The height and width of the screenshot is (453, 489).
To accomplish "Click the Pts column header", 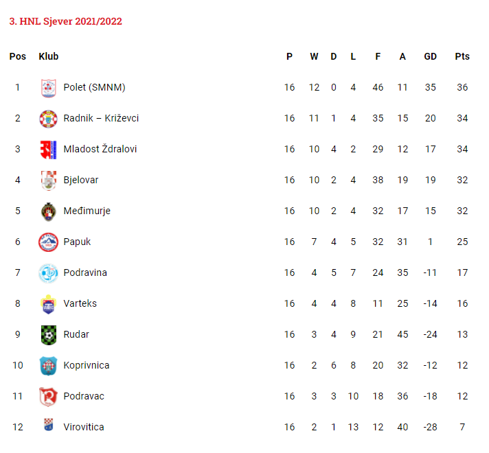I will tap(462, 56).
